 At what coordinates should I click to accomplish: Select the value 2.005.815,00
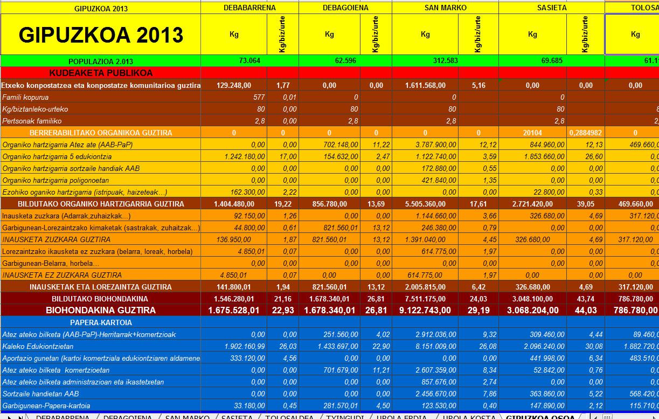[425, 287]
